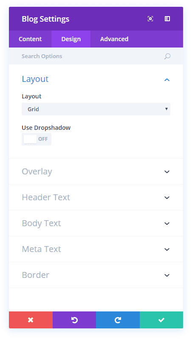
Task: Switch to the Advanced tab
Action: pos(114,39)
